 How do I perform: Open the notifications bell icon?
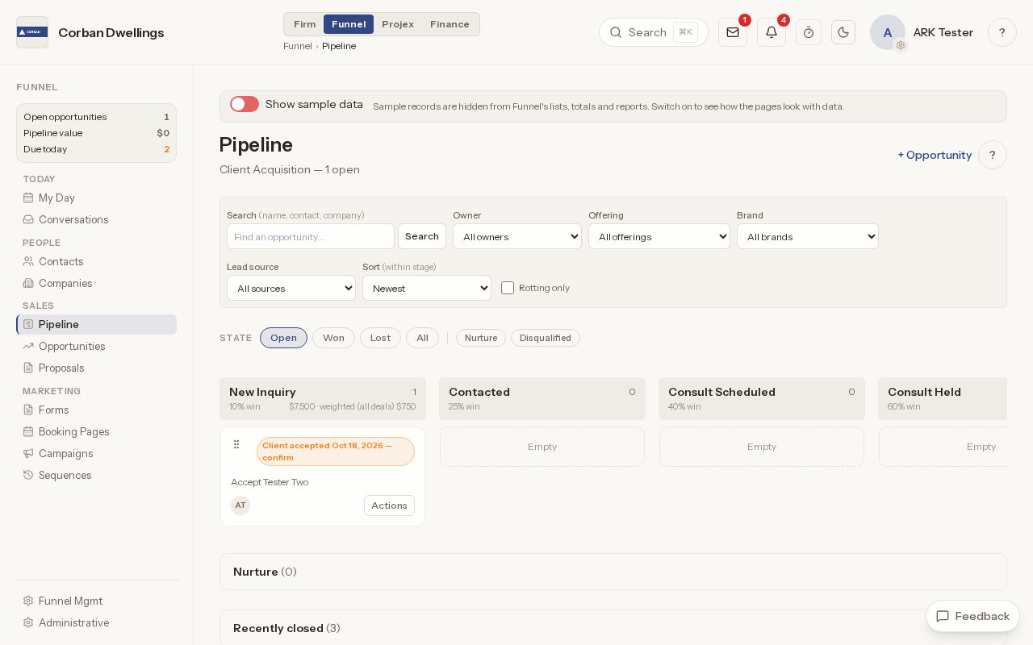click(x=772, y=32)
